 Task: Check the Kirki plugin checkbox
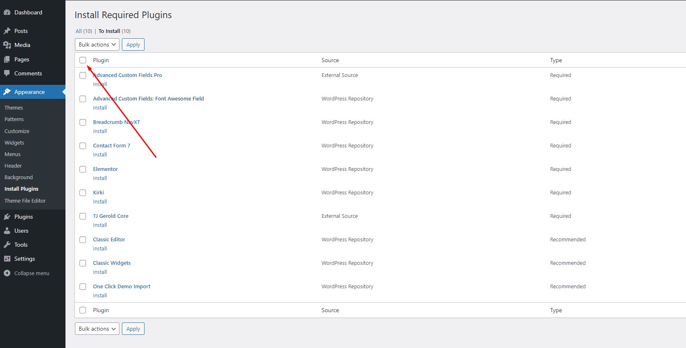(83, 193)
